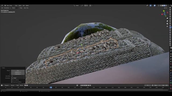Open the overlays settings dropdown arrow

(x=156, y=5)
